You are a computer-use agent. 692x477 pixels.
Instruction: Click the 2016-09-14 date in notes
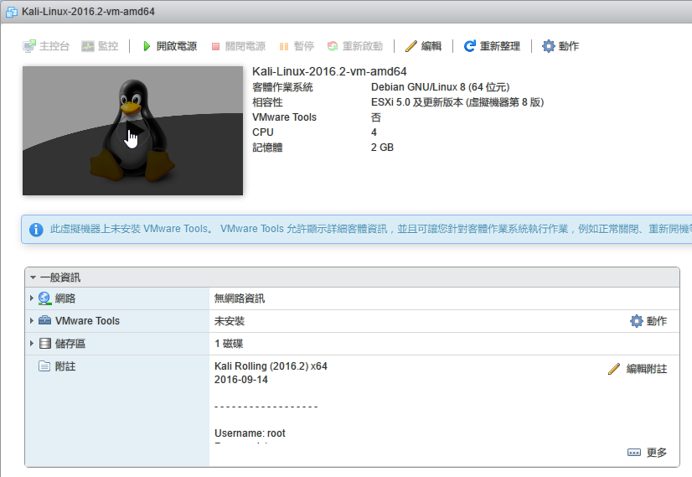241,380
